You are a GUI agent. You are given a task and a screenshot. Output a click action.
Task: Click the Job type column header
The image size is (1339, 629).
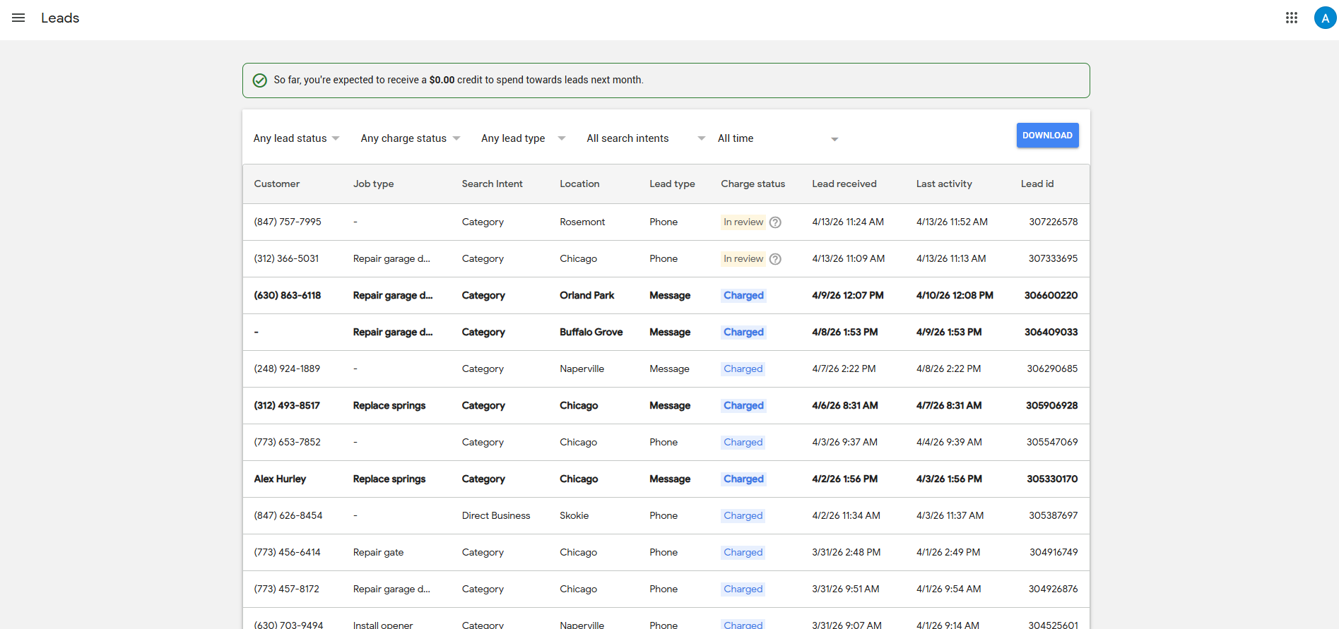tap(374, 184)
